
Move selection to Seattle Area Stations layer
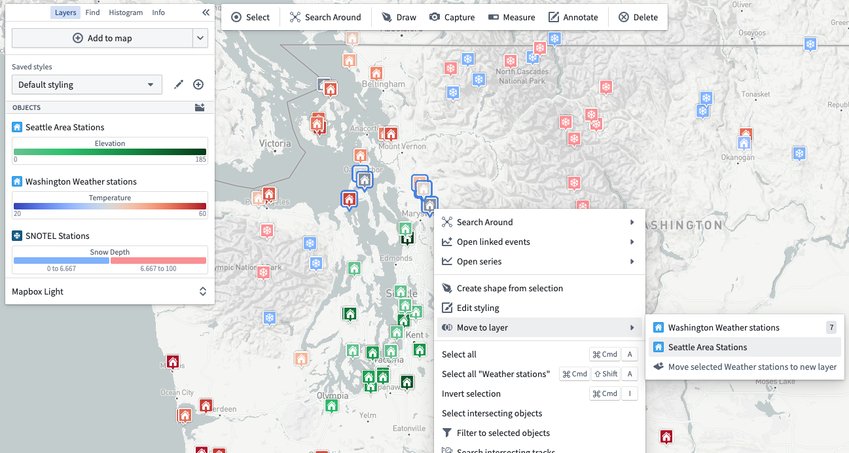click(745, 347)
